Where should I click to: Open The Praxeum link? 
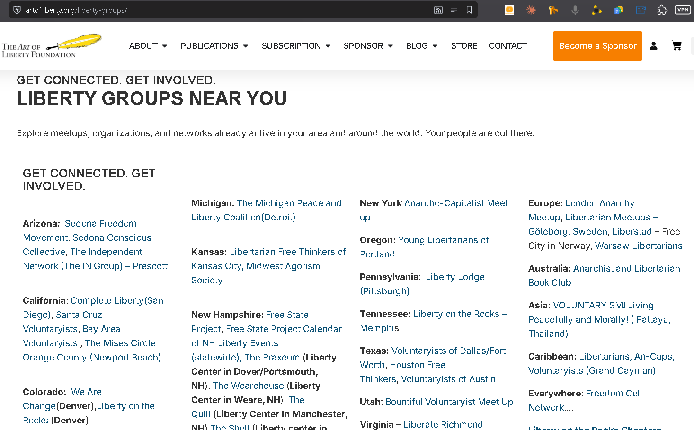272,357
